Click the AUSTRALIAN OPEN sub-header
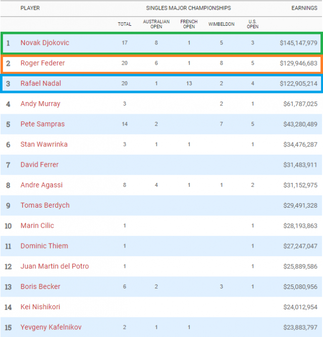The width and height of the screenshot is (323, 337). click(x=156, y=24)
